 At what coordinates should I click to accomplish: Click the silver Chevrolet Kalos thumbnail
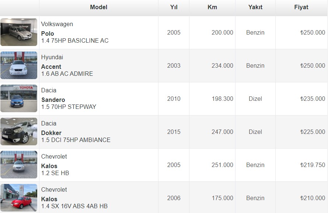click(x=19, y=165)
